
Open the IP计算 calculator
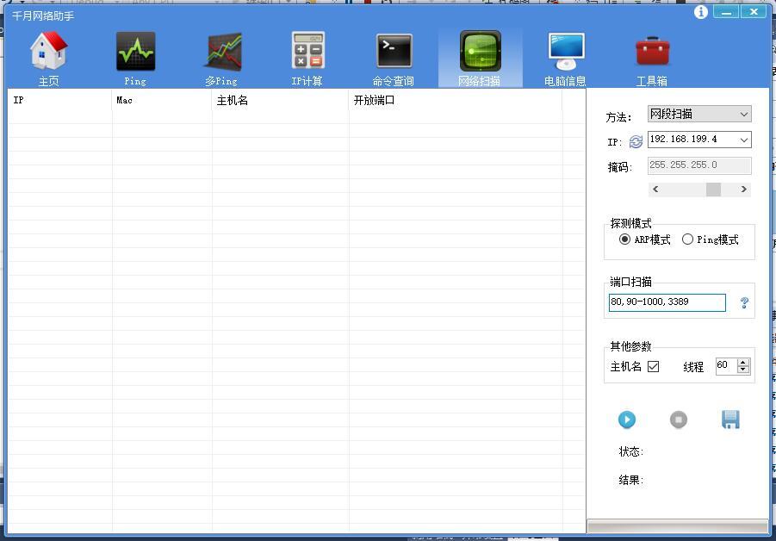pos(307,53)
